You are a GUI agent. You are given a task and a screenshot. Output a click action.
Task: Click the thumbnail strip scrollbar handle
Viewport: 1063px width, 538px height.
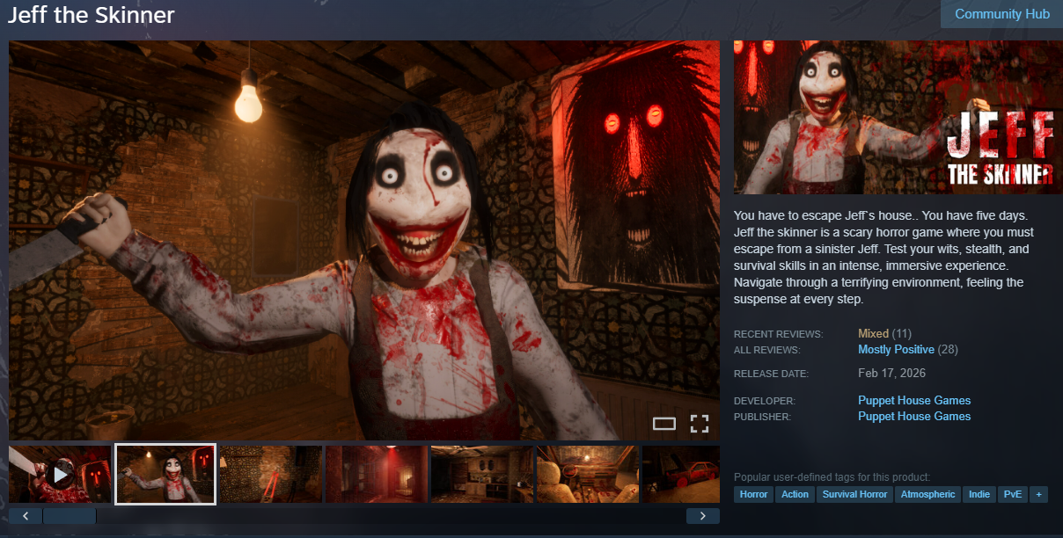pos(70,516)
